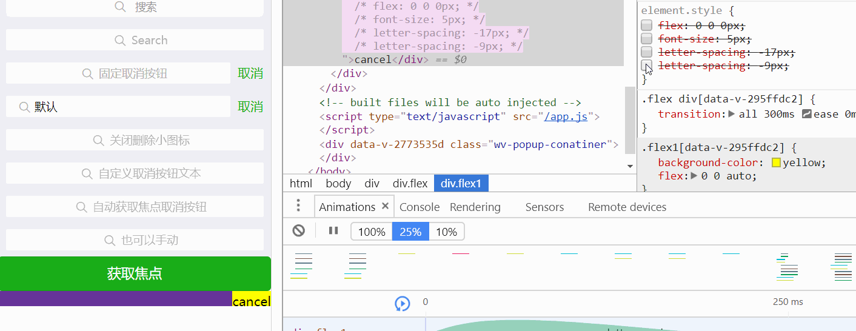Image resolution: width=856 pixels, height=331 pixels.
Task: Focus the 默认 search input
Action: 118,107
